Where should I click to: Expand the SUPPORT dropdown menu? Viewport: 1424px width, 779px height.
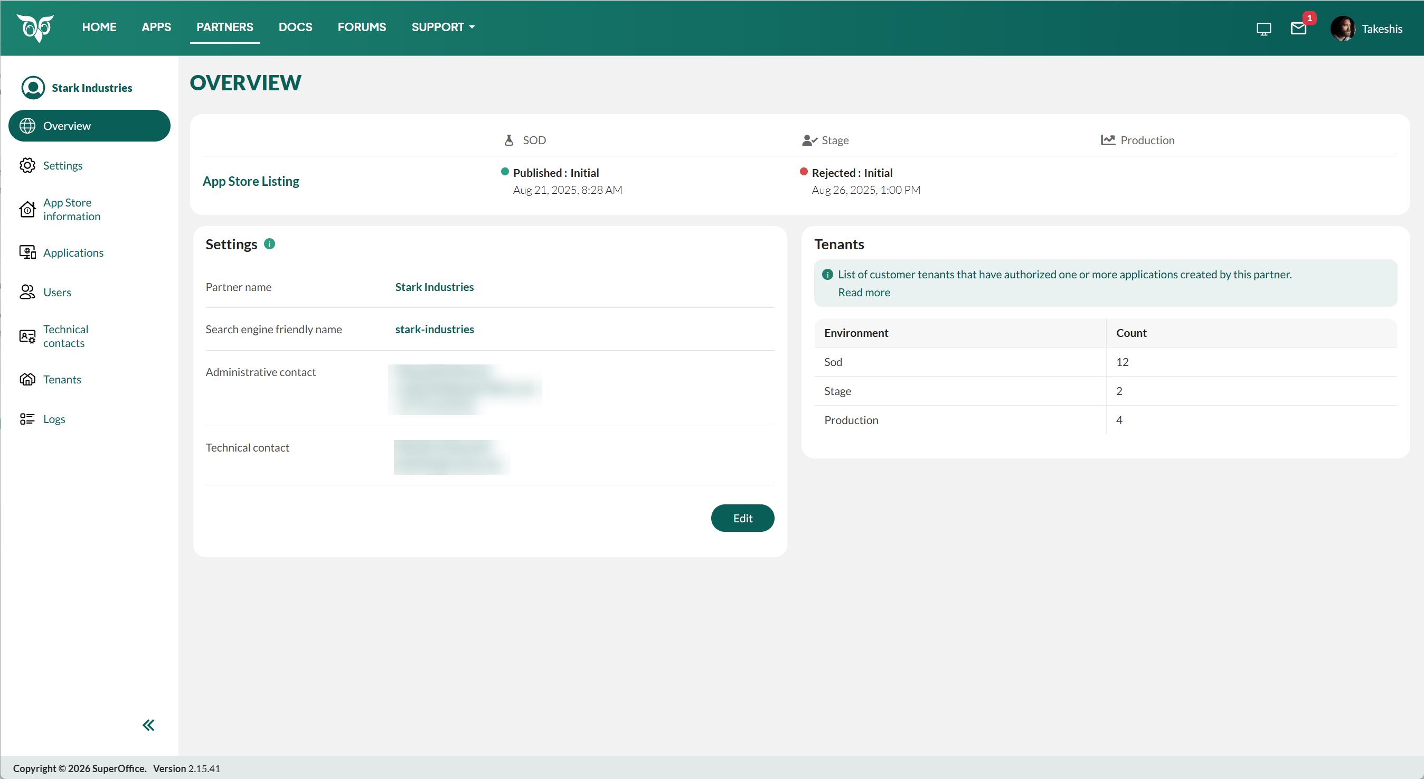[x=443, y=27]
